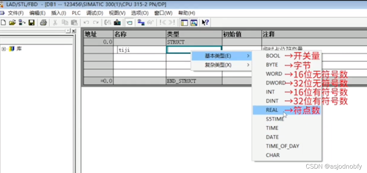This screenshot has width=367, height=173.
Task: Click the 注释 column header
Action: (314, 34)
